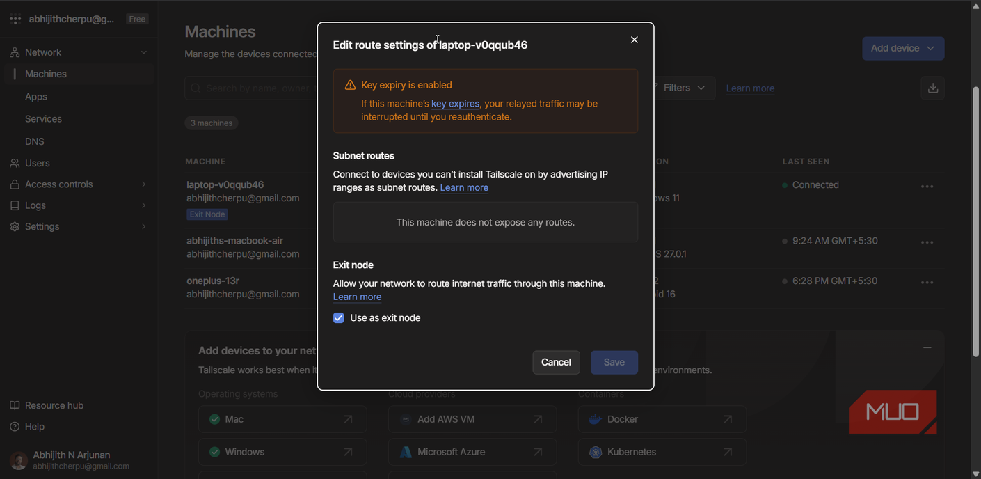981x479 pixels.
Task: Open Help in the sidebar
Action: (27, 426)
